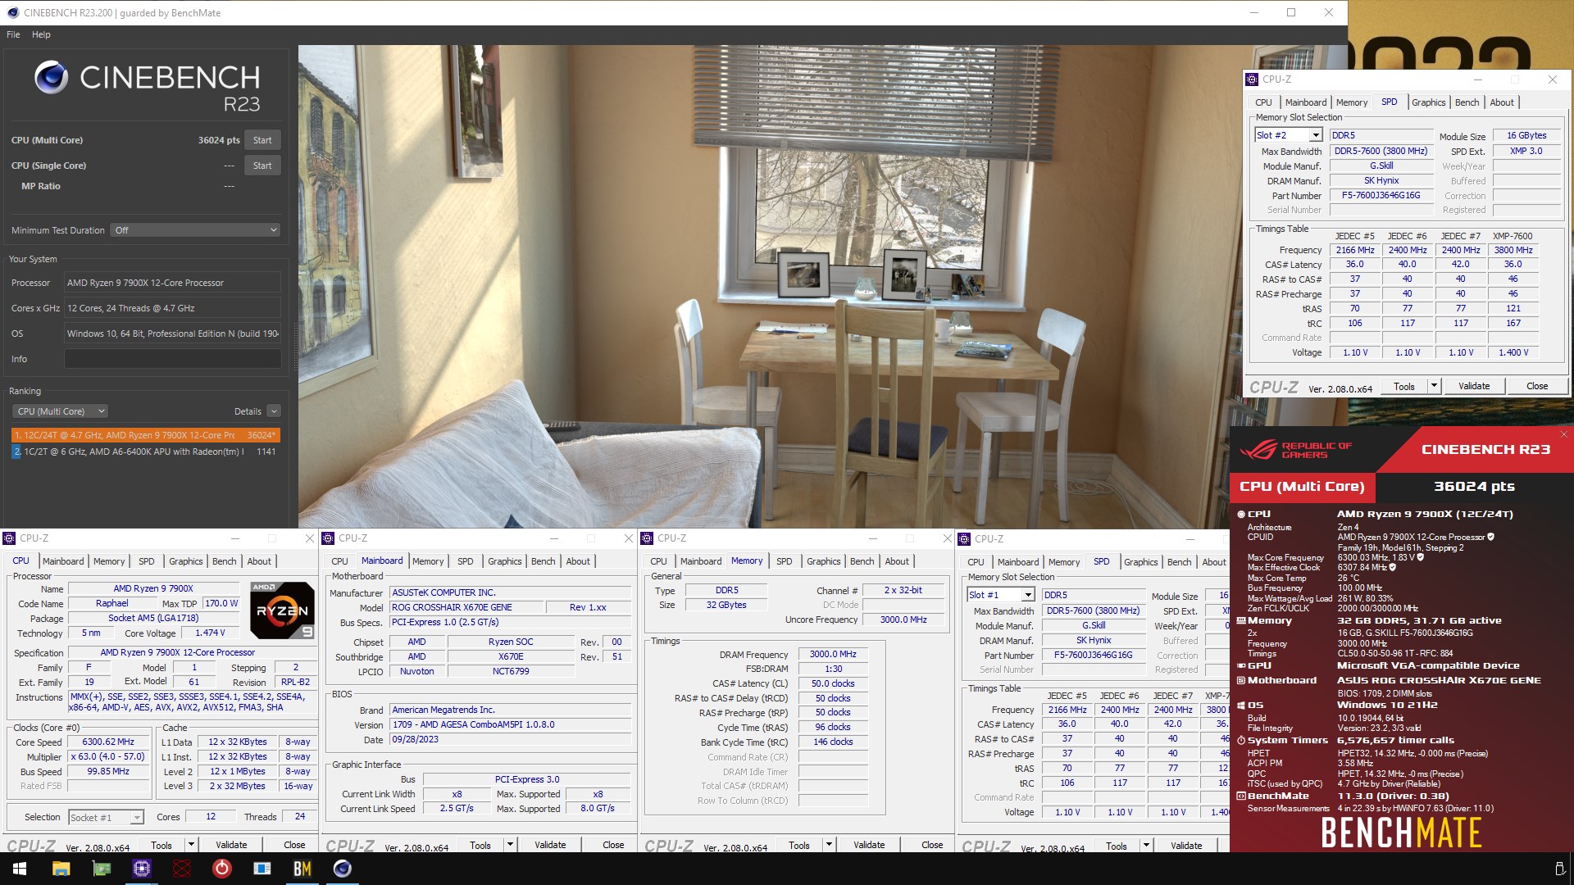Switch to Cinebench sphere taskbar icon
Screen dimensions: 1574x885
tap(342, 869)
